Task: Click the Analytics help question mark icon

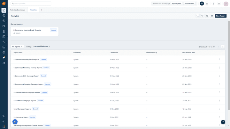Action: click(207, 16)
